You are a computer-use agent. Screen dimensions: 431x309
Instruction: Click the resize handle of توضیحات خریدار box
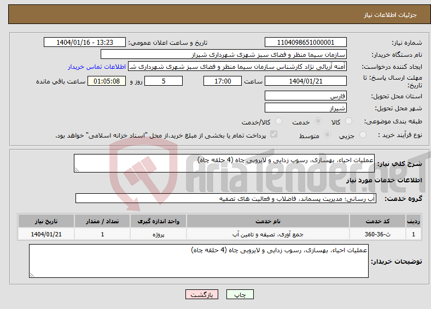[x=32, y=275]
